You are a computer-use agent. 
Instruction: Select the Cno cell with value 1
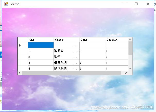pos(41,51)
